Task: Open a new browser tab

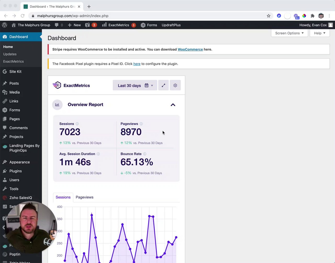Action: coord(89,7)
